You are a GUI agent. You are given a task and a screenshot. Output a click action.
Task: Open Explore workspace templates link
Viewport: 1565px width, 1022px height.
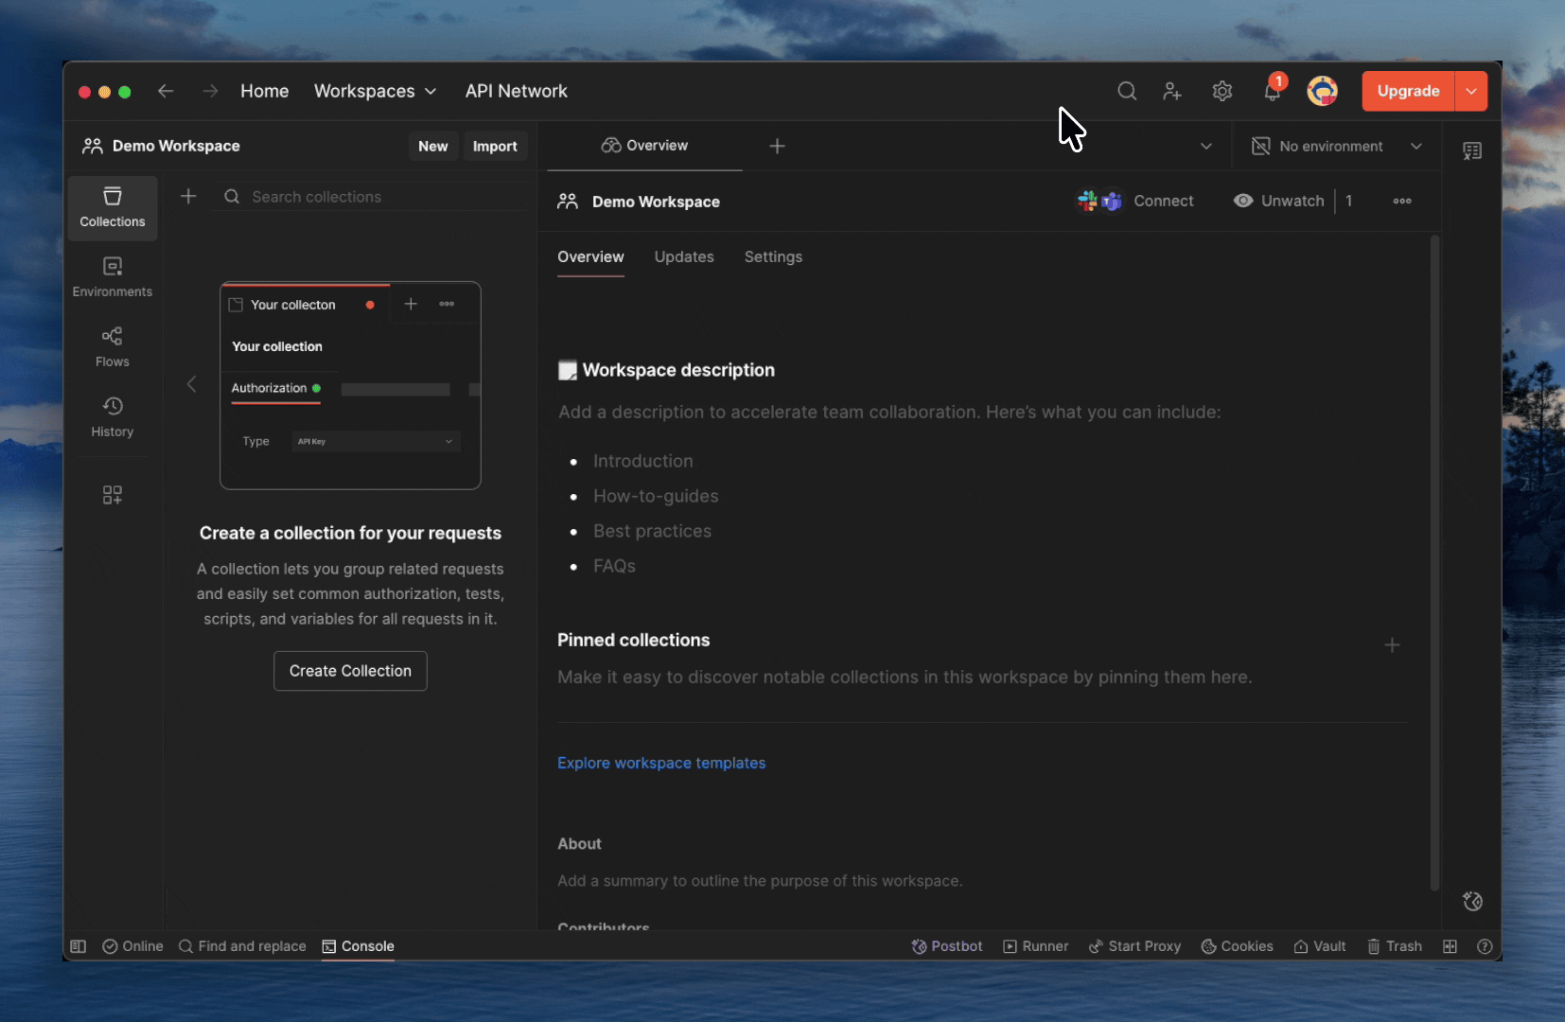660,763
